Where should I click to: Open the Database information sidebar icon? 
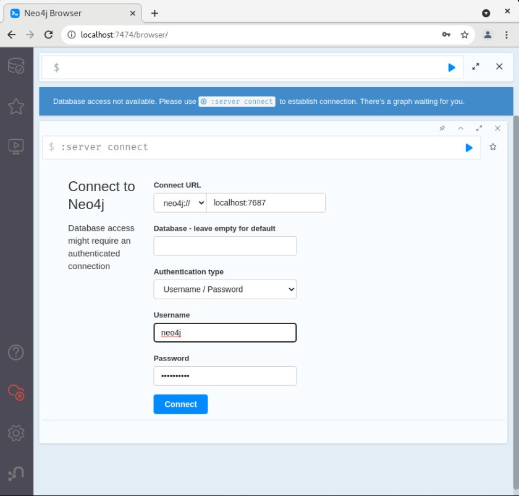(x=16, y=66)
